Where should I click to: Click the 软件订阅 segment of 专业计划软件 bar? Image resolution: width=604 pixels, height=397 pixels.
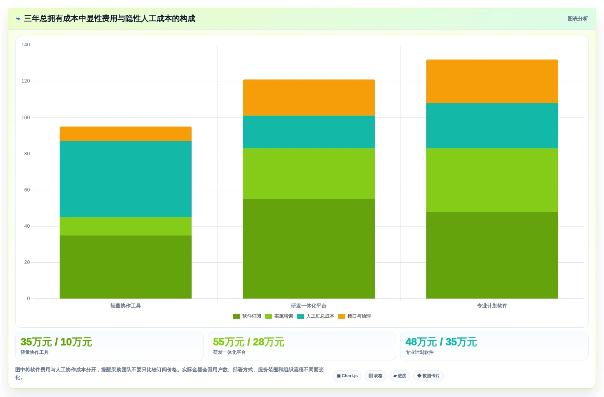[x=492, y=255]
